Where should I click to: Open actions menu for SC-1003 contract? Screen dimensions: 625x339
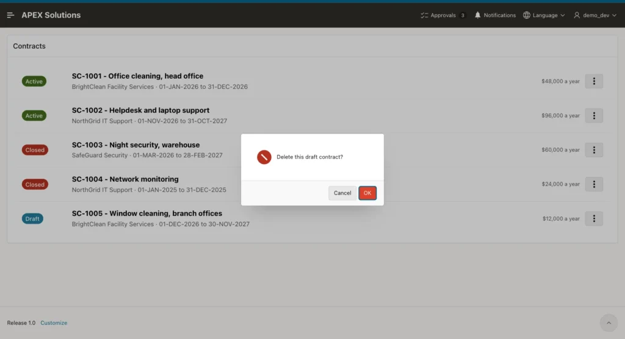point(594,150)
